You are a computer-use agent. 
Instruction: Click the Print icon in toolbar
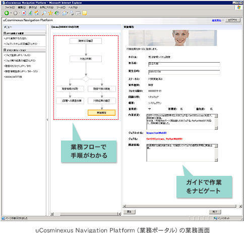click(72, 13)
